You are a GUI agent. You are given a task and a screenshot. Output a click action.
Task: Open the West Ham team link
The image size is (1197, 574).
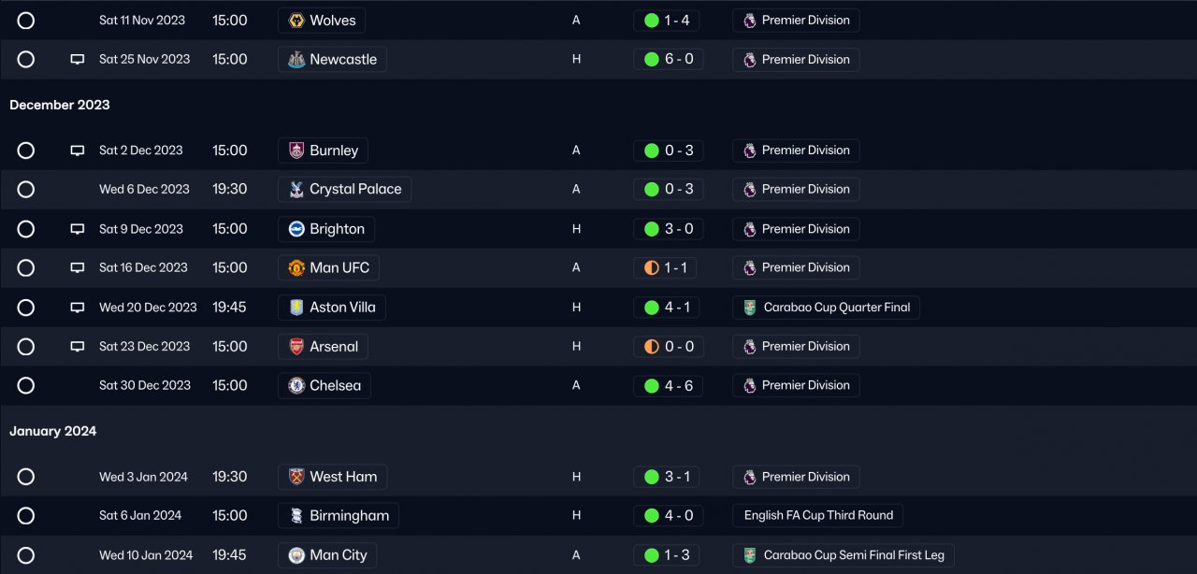(x=342, y=477)
